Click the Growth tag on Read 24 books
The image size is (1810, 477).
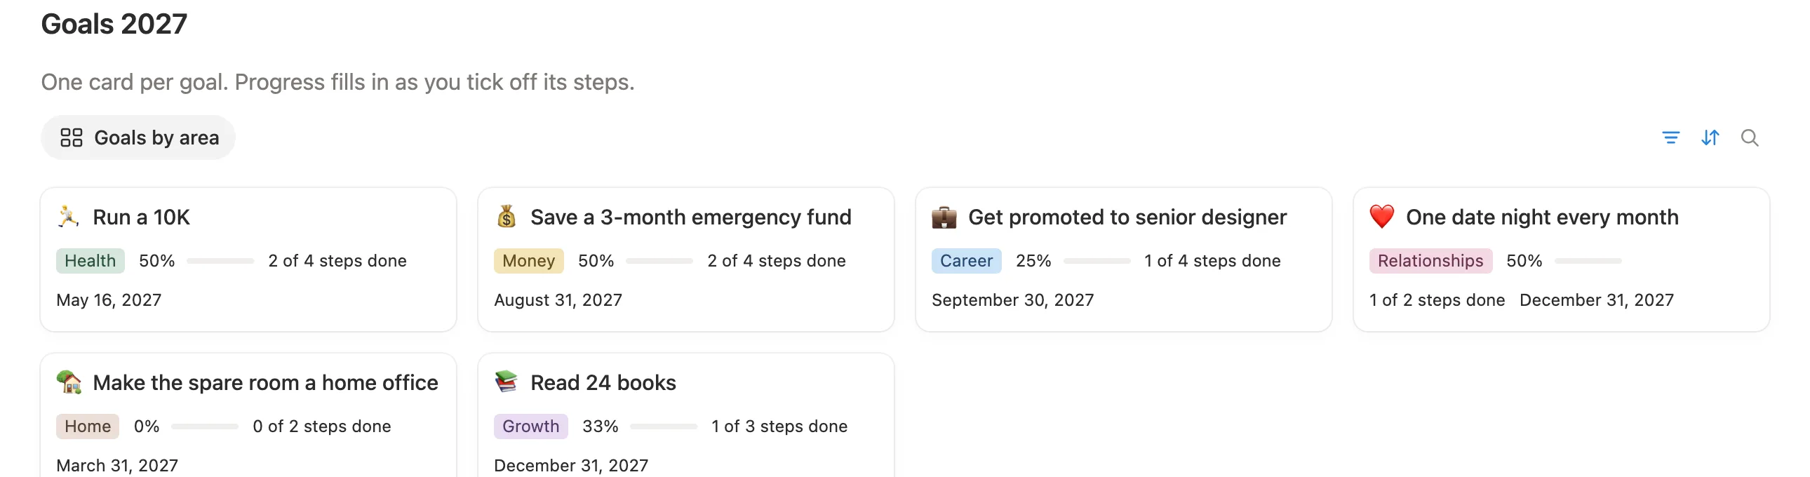pyautogui.click(x=531, y=426)
